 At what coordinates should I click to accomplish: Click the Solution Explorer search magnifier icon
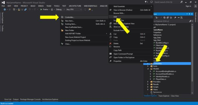[x=190, y=21]
